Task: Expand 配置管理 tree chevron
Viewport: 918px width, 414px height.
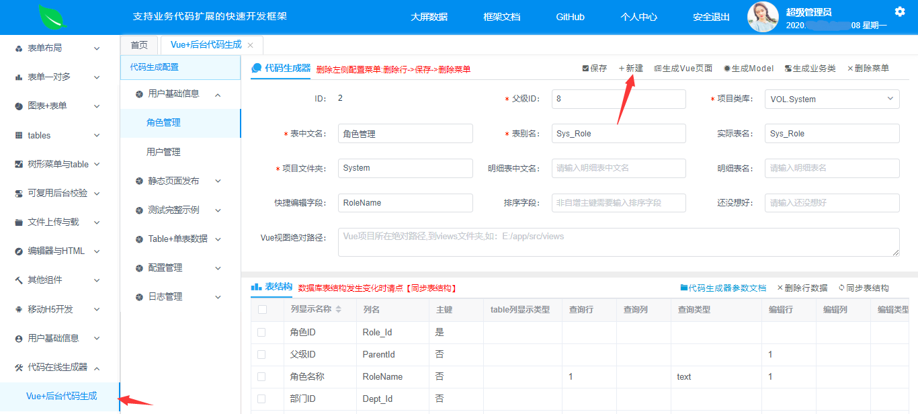Action: pos(218,267)
